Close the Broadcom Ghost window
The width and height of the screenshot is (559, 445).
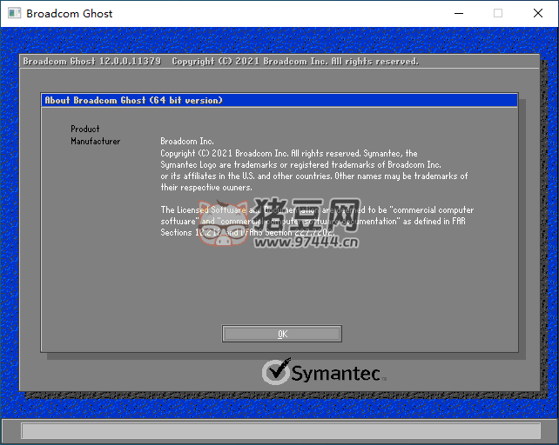[538, 14]
